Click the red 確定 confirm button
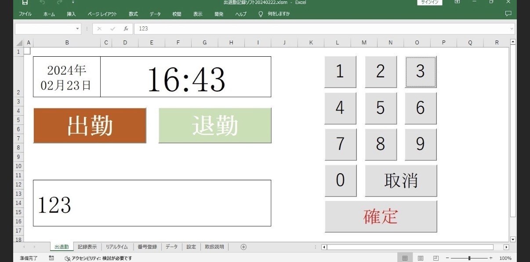The image size is (530, 262). [381, 216]
